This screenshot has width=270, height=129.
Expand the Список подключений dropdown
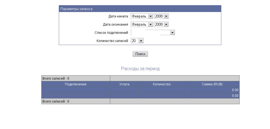[x=153, y=32]
